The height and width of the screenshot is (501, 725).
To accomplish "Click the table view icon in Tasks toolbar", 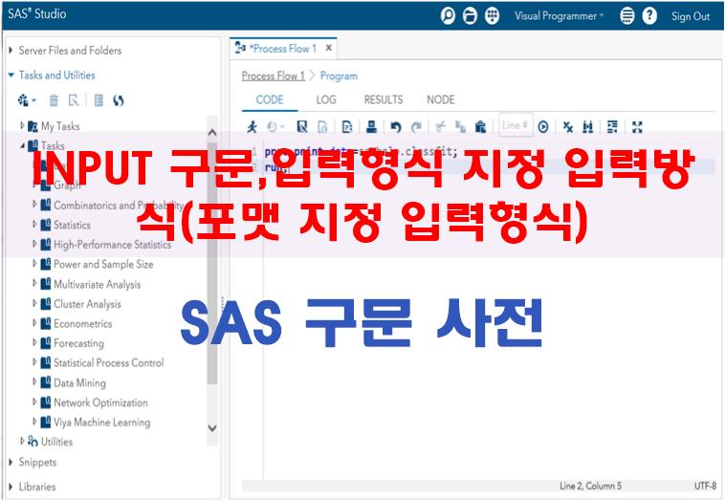I will point(99,99).
